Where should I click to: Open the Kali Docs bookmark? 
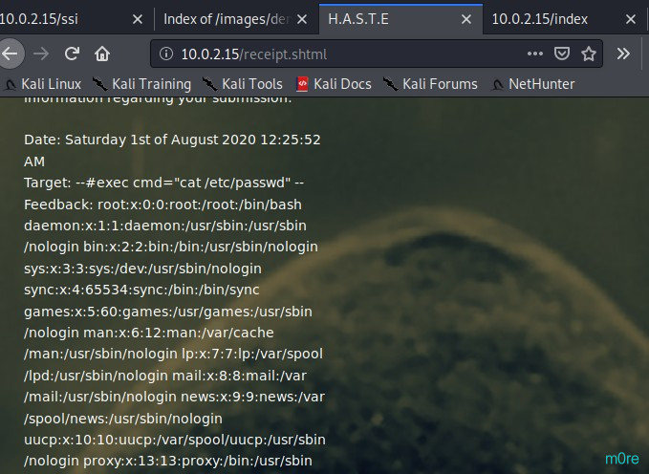tap(334, 84)
